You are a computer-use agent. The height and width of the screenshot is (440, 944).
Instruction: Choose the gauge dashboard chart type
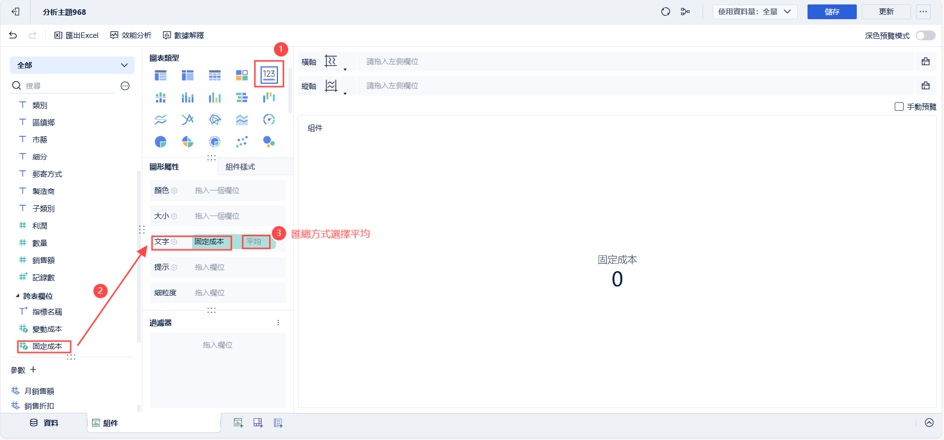pos(269,120)
